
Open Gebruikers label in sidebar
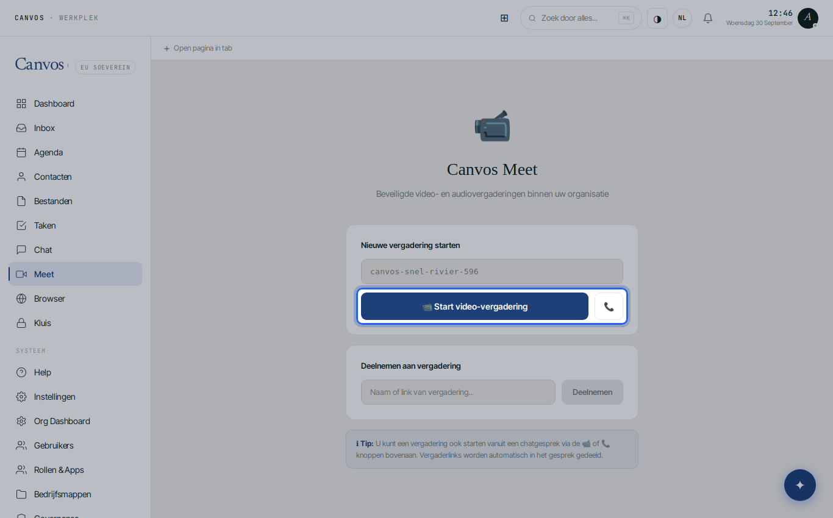pyautogui.click(x=54, y=445)
